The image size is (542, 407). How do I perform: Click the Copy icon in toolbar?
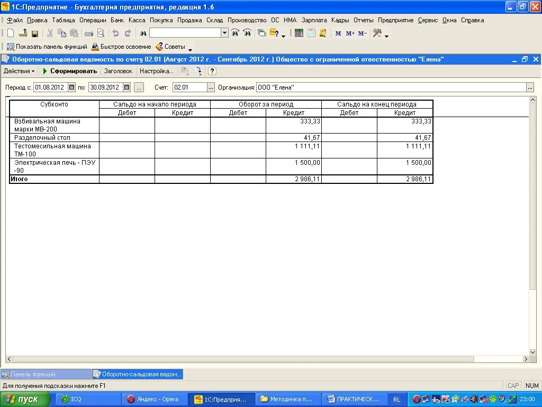(62, 33)
